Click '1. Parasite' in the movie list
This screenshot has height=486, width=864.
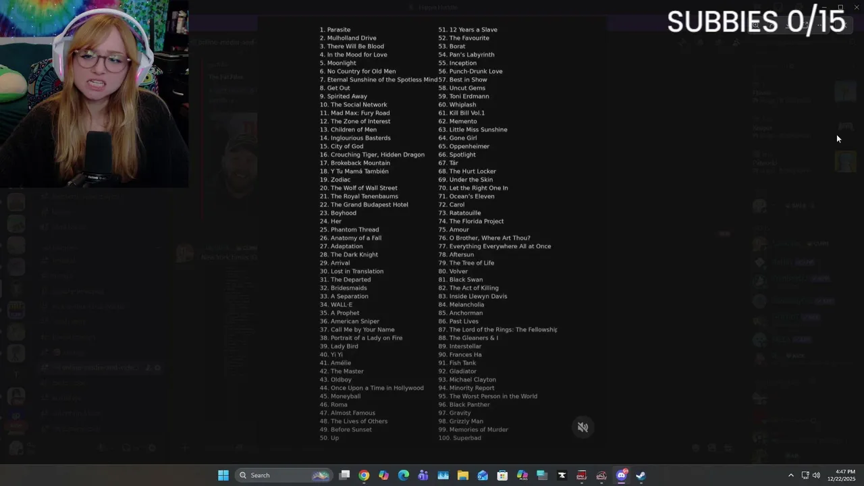pos(335,30)
